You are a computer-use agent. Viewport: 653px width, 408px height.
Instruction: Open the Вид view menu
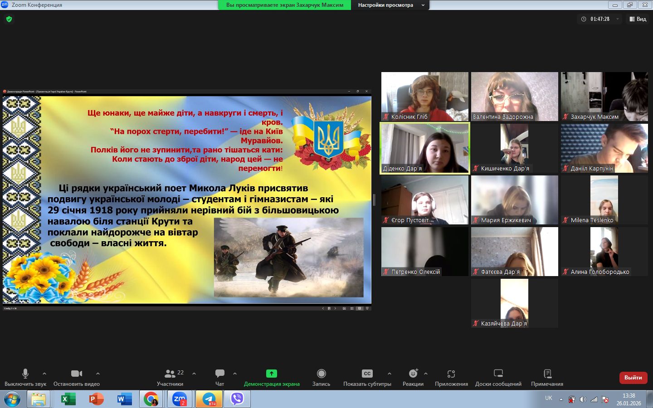coord(638,19)
